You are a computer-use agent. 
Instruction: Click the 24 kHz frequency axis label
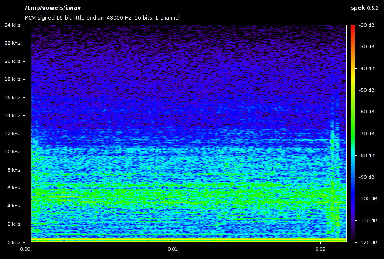tap(12, 25)
